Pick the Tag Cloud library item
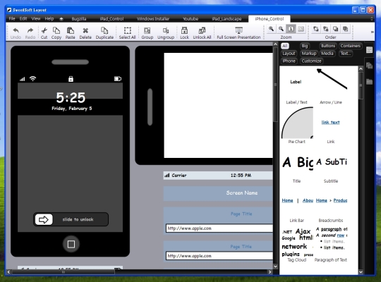Viewport: 381px width, 282px height. [x=296, y=244]
